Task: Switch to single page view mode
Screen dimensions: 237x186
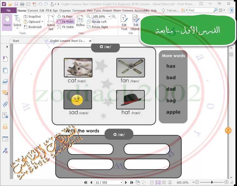Action: click(x=152, y=183)
